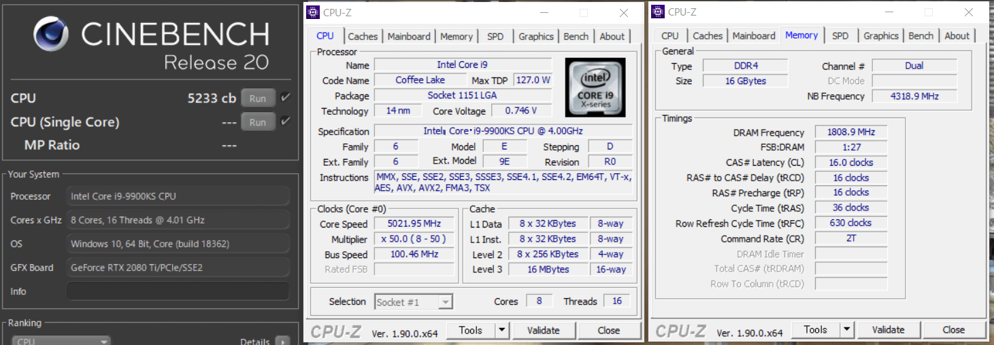Open Graphics tab in left CPU-Z window
994x345 pixels.
(x=536, y=37)
